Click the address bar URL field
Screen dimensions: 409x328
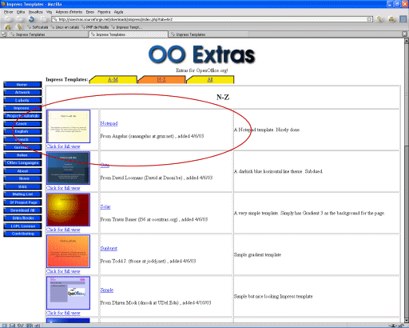coord(212,19)
